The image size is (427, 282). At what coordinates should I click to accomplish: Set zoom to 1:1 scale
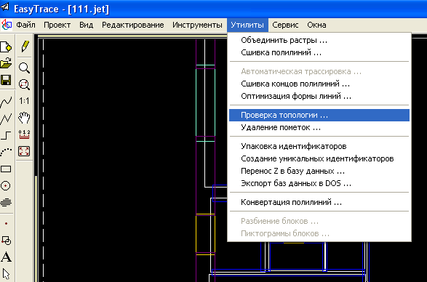[x=24, y=101]
